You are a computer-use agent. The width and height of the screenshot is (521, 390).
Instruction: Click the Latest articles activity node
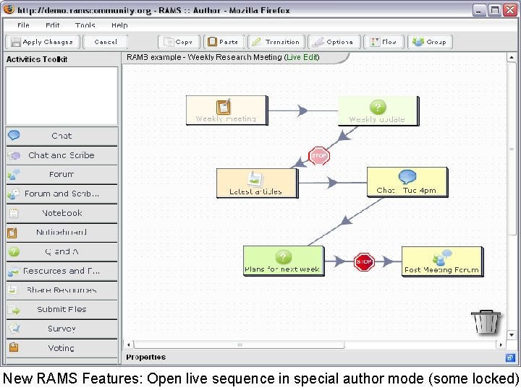(258, 183)
